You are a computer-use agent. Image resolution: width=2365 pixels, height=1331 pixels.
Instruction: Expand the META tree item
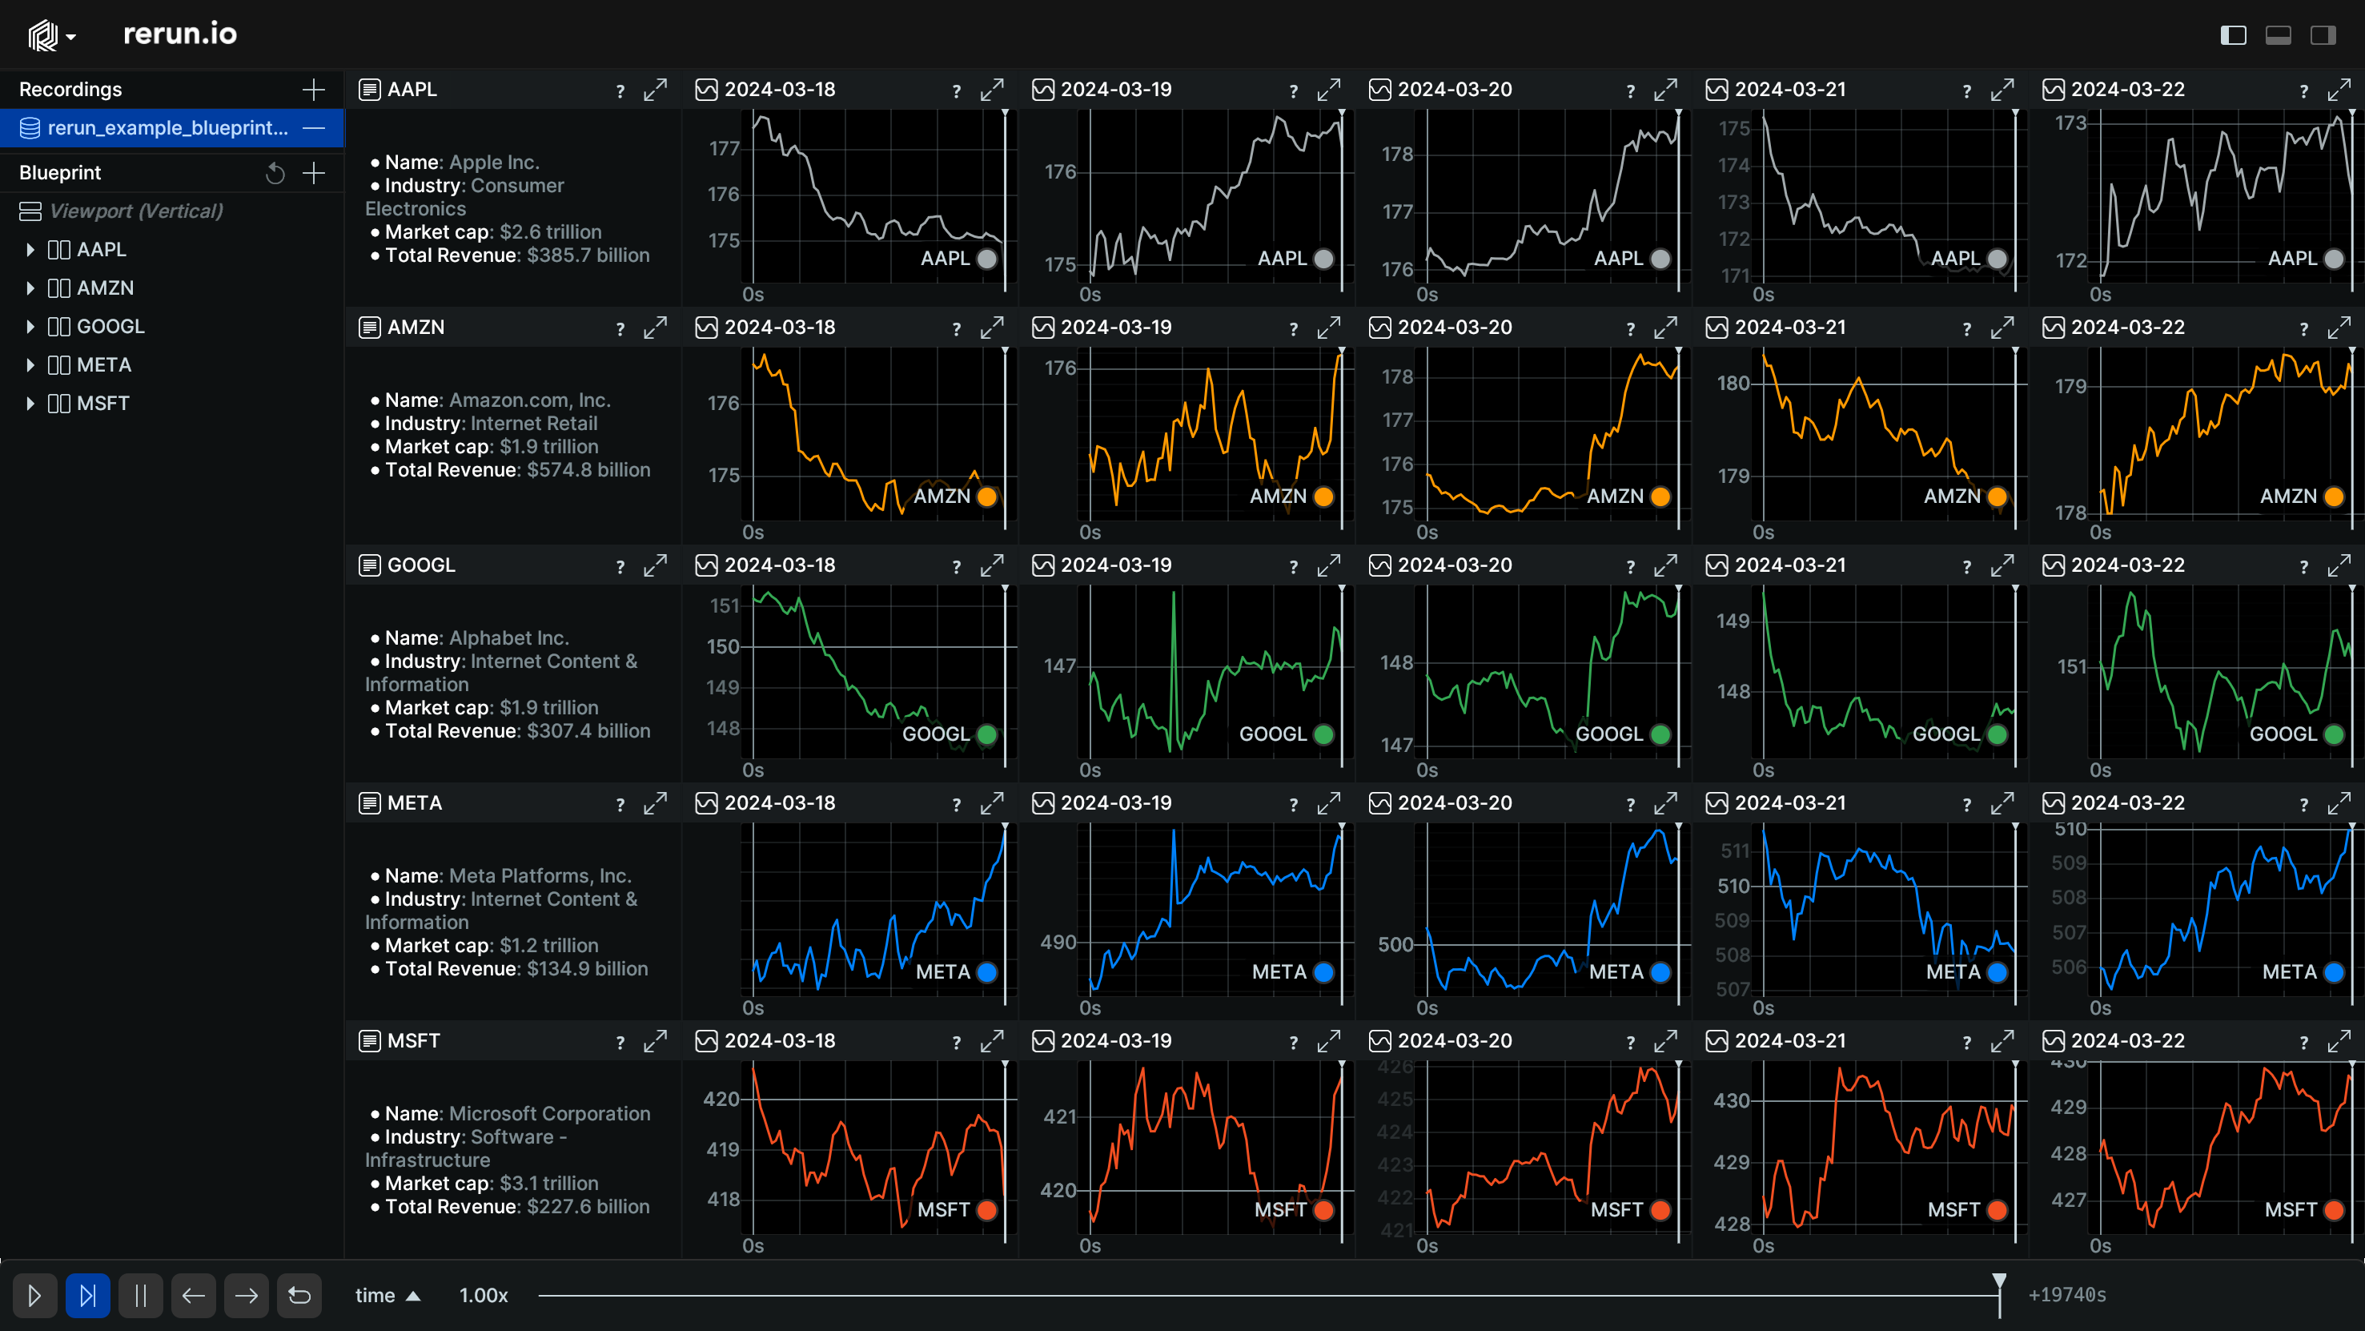(x=30, y=366)
